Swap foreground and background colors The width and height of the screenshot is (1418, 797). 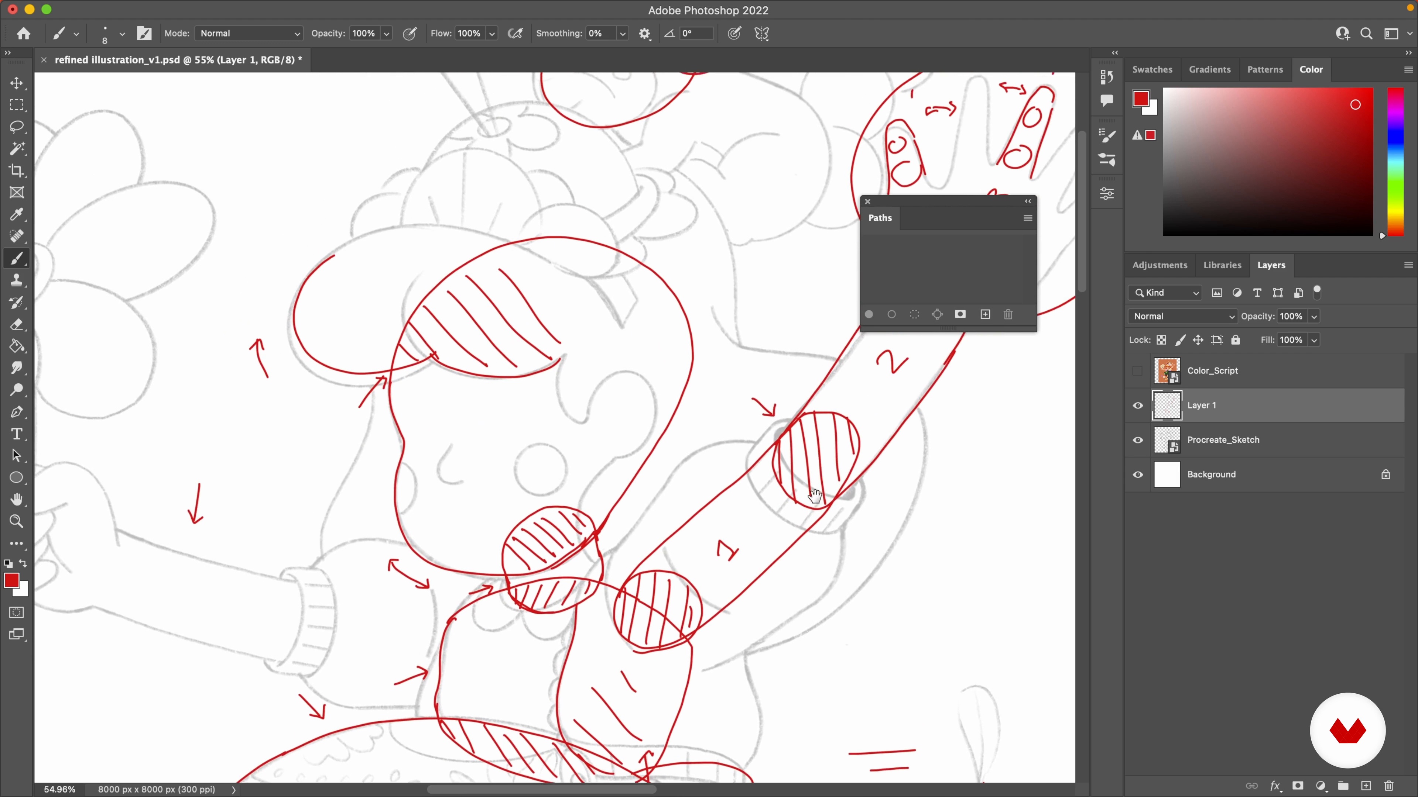[x=23, y=563]
